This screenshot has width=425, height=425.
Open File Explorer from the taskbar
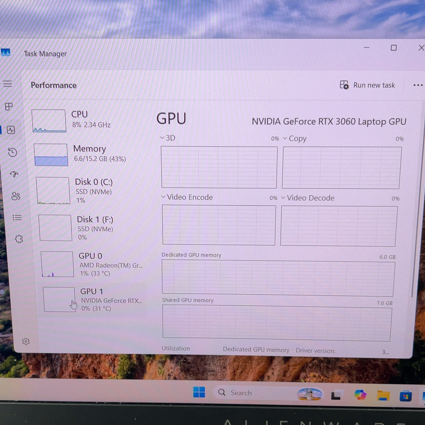pos(383,395)
